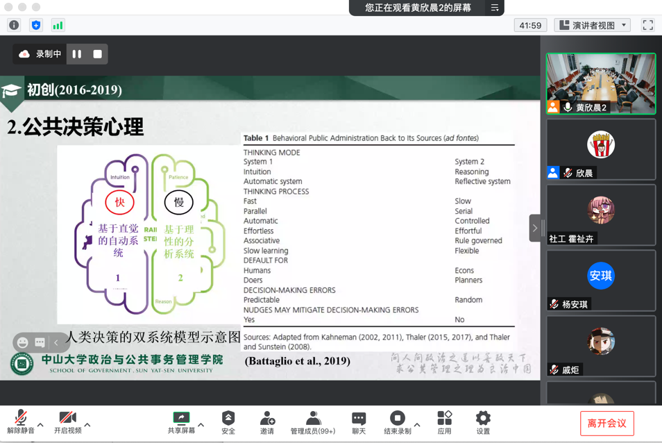Open the meeting info icon
The image size is (662, 443).
click(x=14, y=26)
